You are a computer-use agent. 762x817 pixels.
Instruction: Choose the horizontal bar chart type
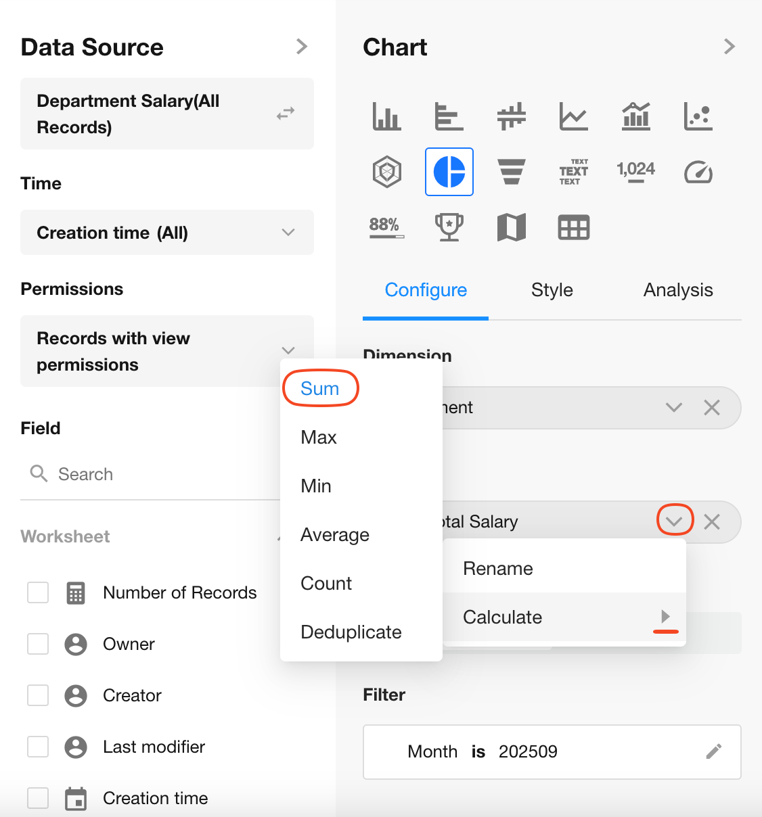[x=448, y=116]
